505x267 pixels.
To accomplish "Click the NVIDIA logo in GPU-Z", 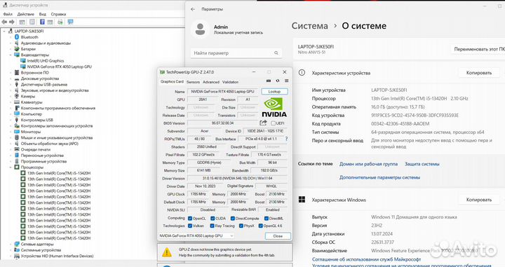I will pyautogui.click(x=274, y=107).
